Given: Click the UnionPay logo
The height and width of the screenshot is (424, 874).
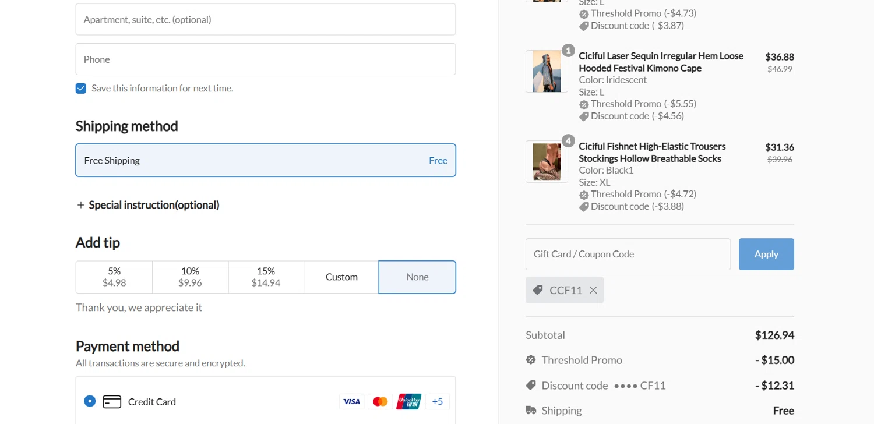Looking at the screenshot, I should [x=409, y=401].
